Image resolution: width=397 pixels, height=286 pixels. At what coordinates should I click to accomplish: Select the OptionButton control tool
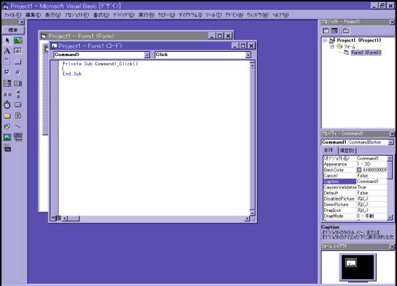click(18, 72)
